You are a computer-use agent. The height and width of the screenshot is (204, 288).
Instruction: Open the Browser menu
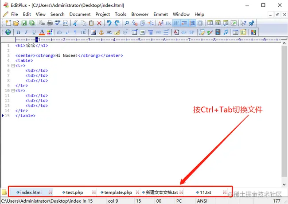(x=140, y=14)
